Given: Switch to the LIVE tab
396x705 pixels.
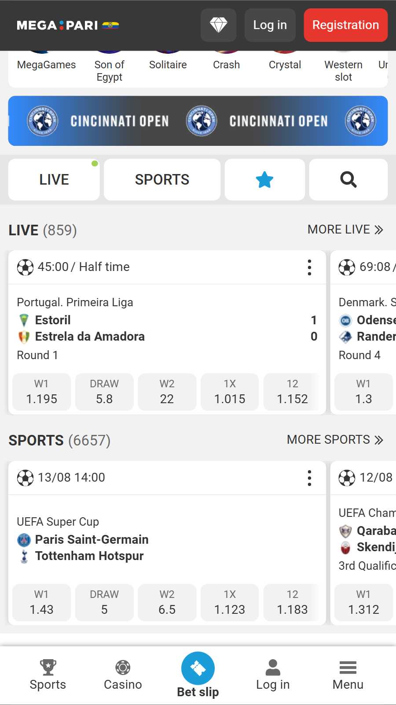Looking at the screenshot, I should click(54, 180).
